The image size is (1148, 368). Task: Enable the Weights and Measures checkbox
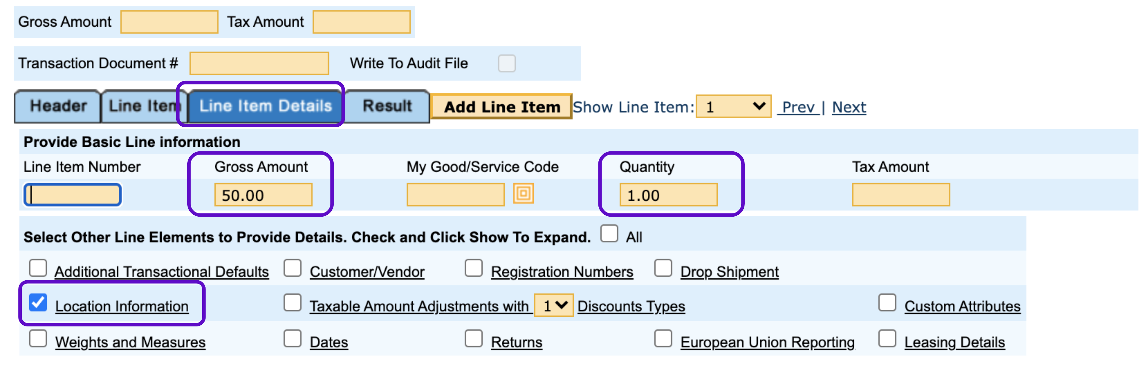point(38,339)
